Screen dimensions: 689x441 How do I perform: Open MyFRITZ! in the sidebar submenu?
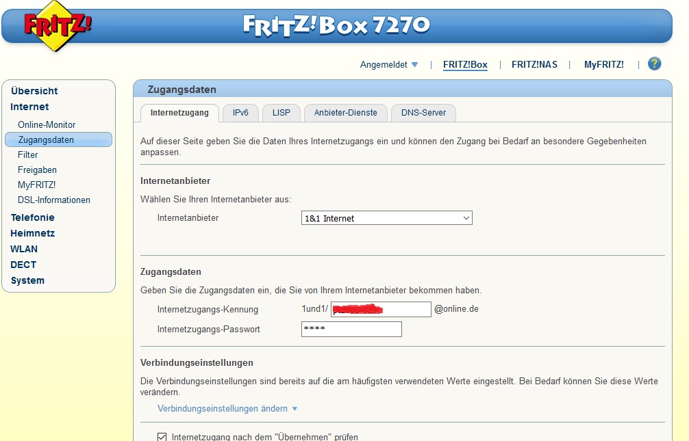[x=36, y=185]
